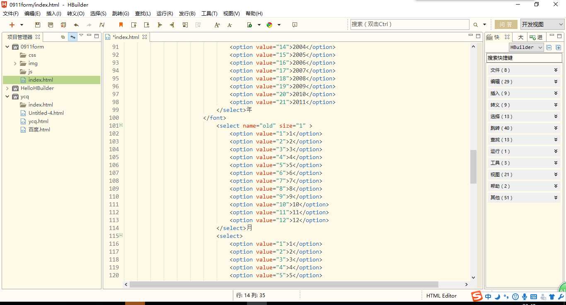
Task: Open the 开发视图 perspective dropdown
Action: tap(542, 24)
